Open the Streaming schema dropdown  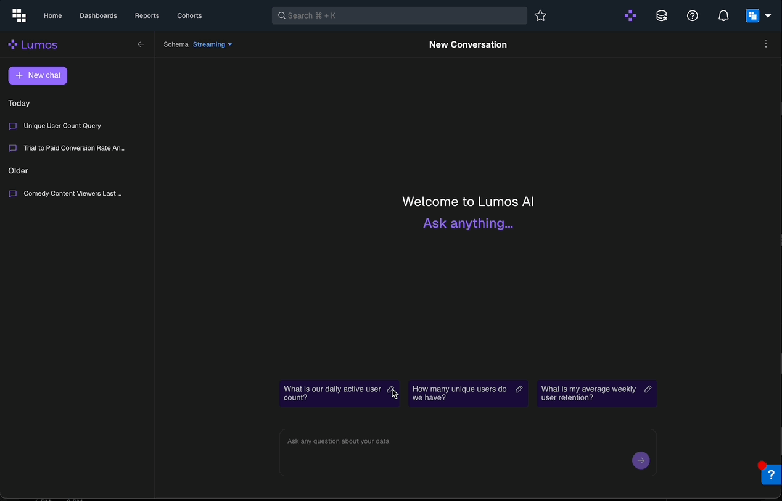pyautogui.click(x=212, y=44)
